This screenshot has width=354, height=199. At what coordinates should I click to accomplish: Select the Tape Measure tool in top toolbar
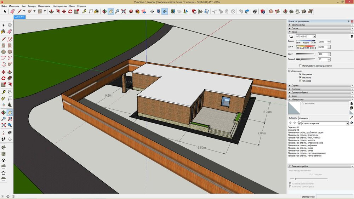(85, 11)
